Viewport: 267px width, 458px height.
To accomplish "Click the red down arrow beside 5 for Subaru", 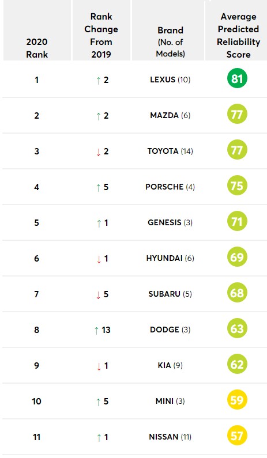I will [x=98, y=295].
